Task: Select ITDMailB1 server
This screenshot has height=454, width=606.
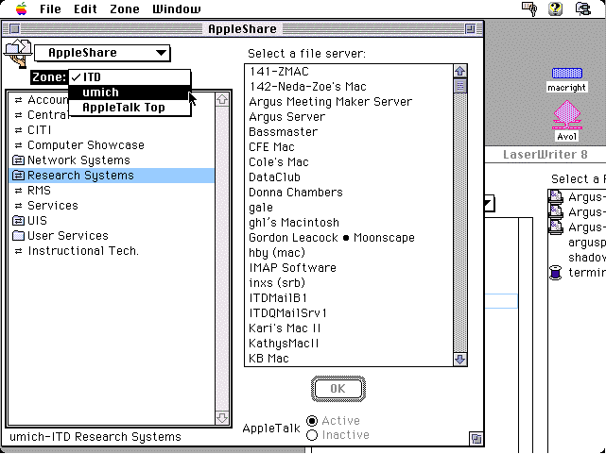Action: (348, 297)
